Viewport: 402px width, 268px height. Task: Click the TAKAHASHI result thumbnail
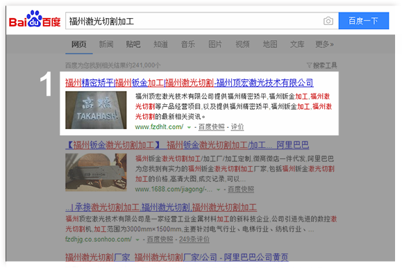(x=96, y=110)
